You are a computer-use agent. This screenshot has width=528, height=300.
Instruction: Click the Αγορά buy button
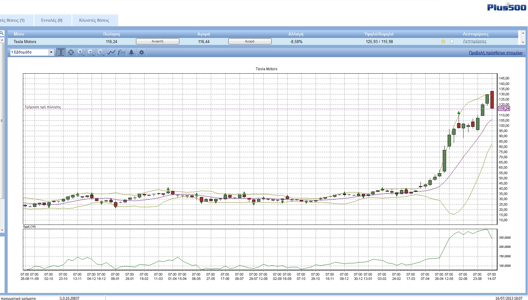click(250, 41)
